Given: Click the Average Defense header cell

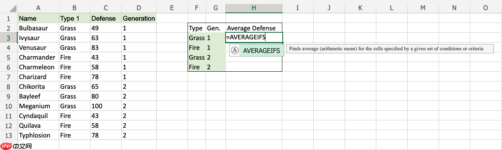Looking at the screenshot, I should point(254,28).
